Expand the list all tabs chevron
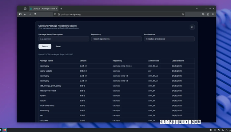This screenshot has height=132, width=231. pyautogui.click(x=196, y=9)
